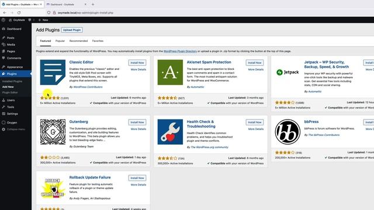Switch to the Featured tab
The height and width of the screenshot is (210, 374).
(46, 41)
